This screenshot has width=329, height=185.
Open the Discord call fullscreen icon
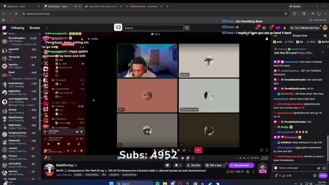[267, 150]
